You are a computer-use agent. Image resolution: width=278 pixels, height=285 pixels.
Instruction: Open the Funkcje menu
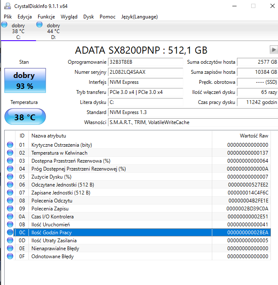pyautogui.click(x=46, y=17)
